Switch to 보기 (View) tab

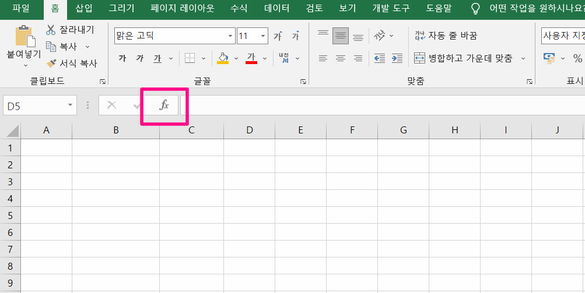(x=348, y=9)
